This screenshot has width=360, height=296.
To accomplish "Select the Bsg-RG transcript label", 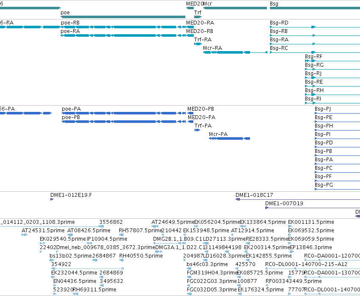I will click(x=314, y=65).
